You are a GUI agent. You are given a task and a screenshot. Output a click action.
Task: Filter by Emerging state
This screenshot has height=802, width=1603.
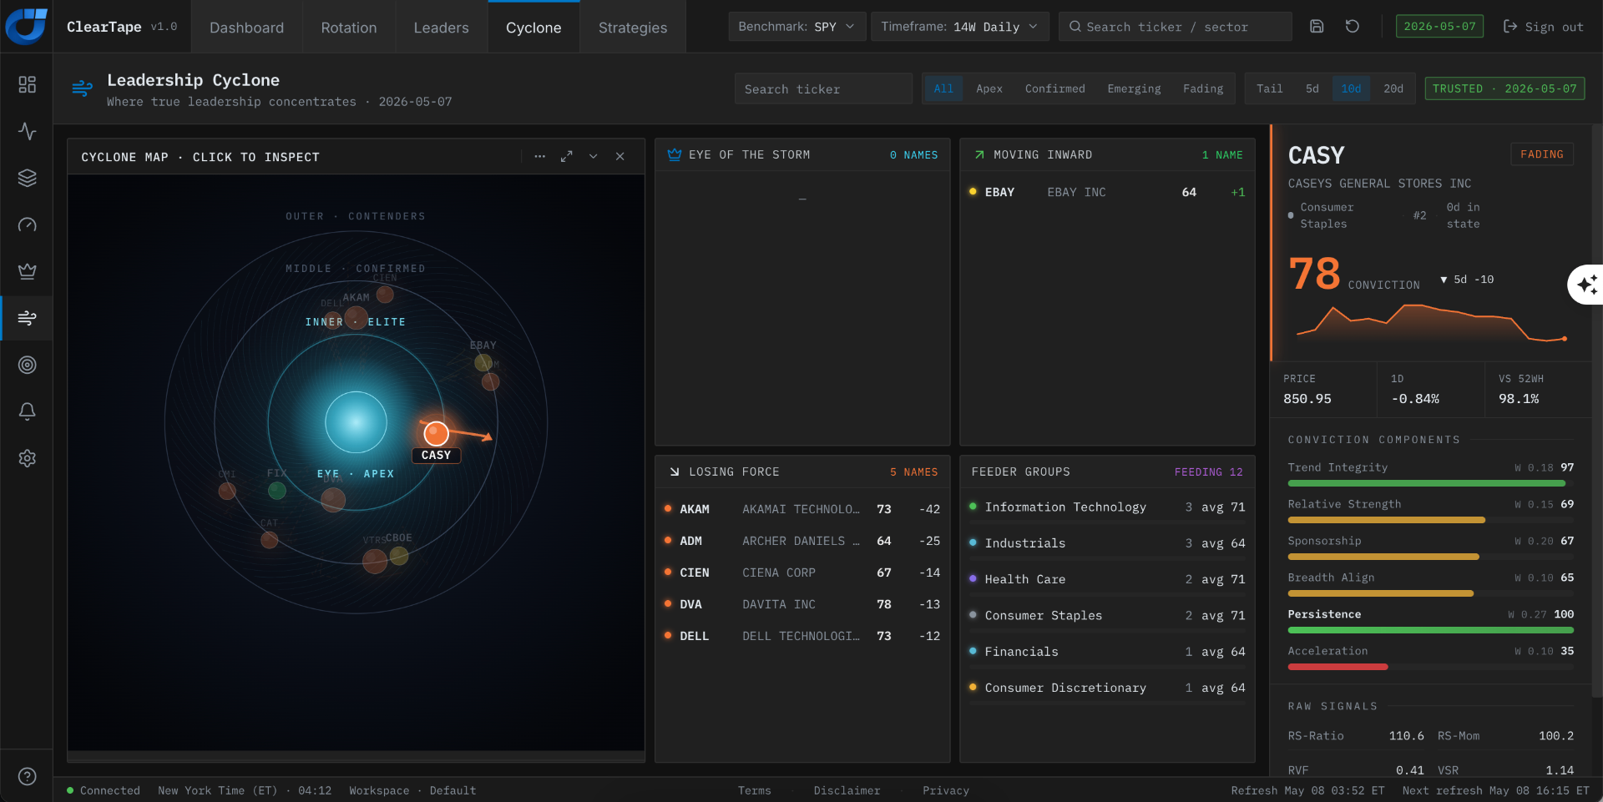tap(1134, 88)
